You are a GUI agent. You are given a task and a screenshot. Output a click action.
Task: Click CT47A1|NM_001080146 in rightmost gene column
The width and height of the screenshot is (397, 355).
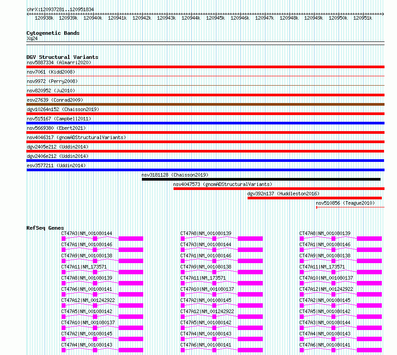pyautogui.click(x=325, y=244)
